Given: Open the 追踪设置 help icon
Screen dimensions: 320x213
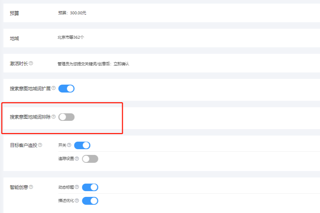Looking at the screenshot, I should 77,158.
